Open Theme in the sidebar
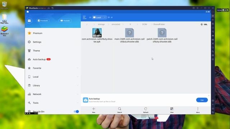Viewport: 230px width, 129px height. [x=36, y=51]
